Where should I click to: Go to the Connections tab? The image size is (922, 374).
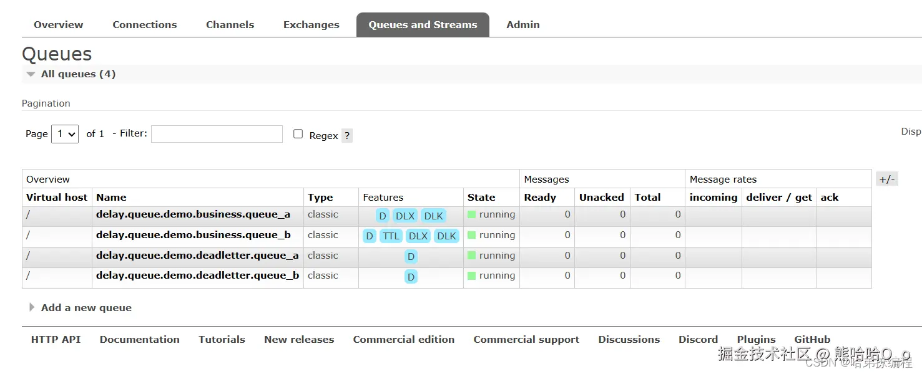click(145, 25)
